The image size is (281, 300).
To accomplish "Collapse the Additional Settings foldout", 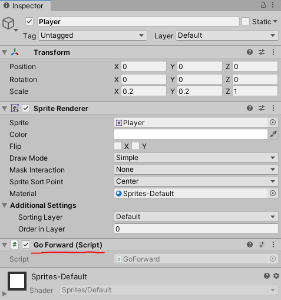I will point(5,206).
